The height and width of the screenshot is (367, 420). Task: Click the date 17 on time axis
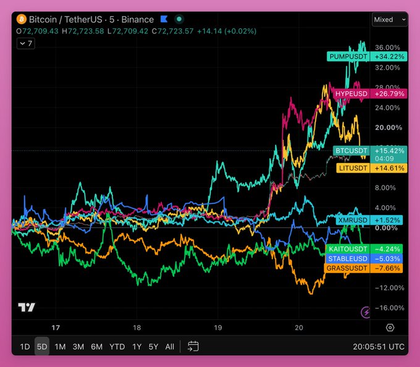pyautogui.click(x=56, y=327)
